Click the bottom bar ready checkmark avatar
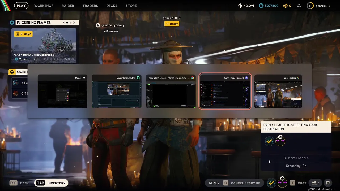The height and width of the screenshot is (191, 340). coord(271,183)
